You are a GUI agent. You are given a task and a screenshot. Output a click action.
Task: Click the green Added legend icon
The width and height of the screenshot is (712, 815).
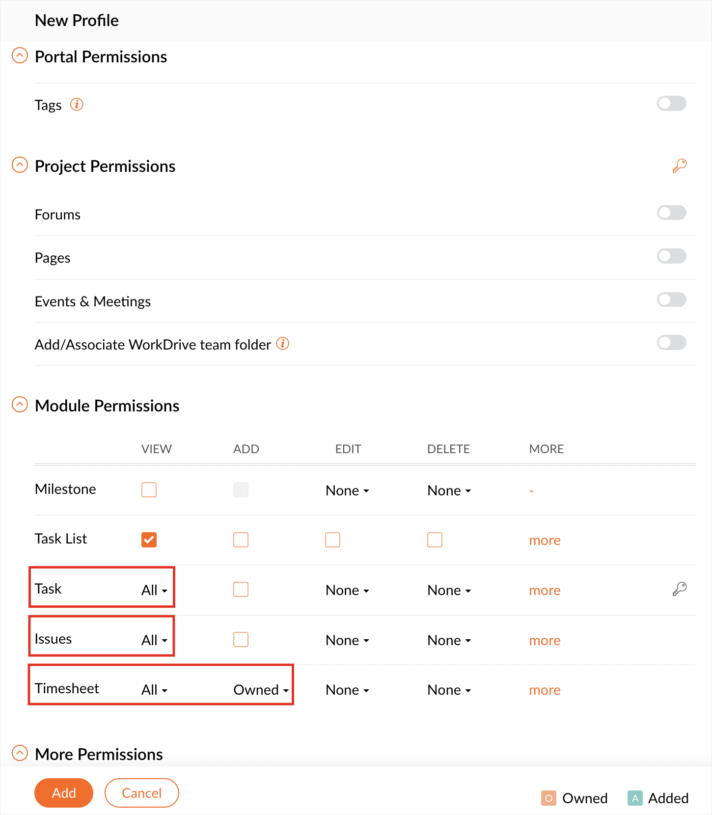[634, 798]
